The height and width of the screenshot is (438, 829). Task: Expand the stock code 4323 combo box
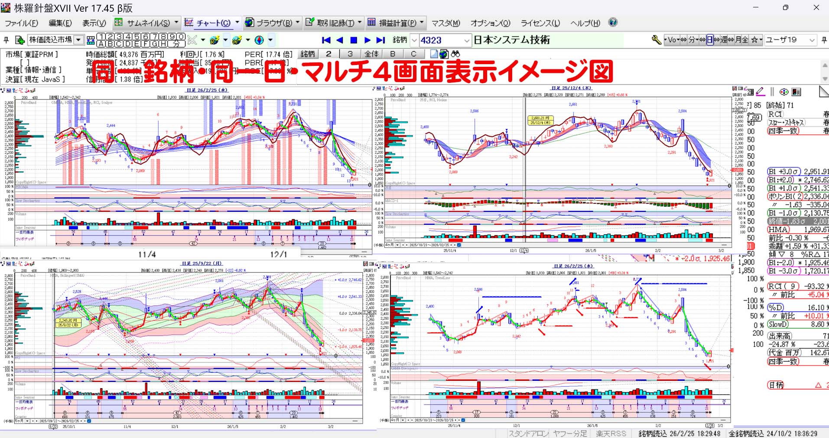(x=466, y=40)
